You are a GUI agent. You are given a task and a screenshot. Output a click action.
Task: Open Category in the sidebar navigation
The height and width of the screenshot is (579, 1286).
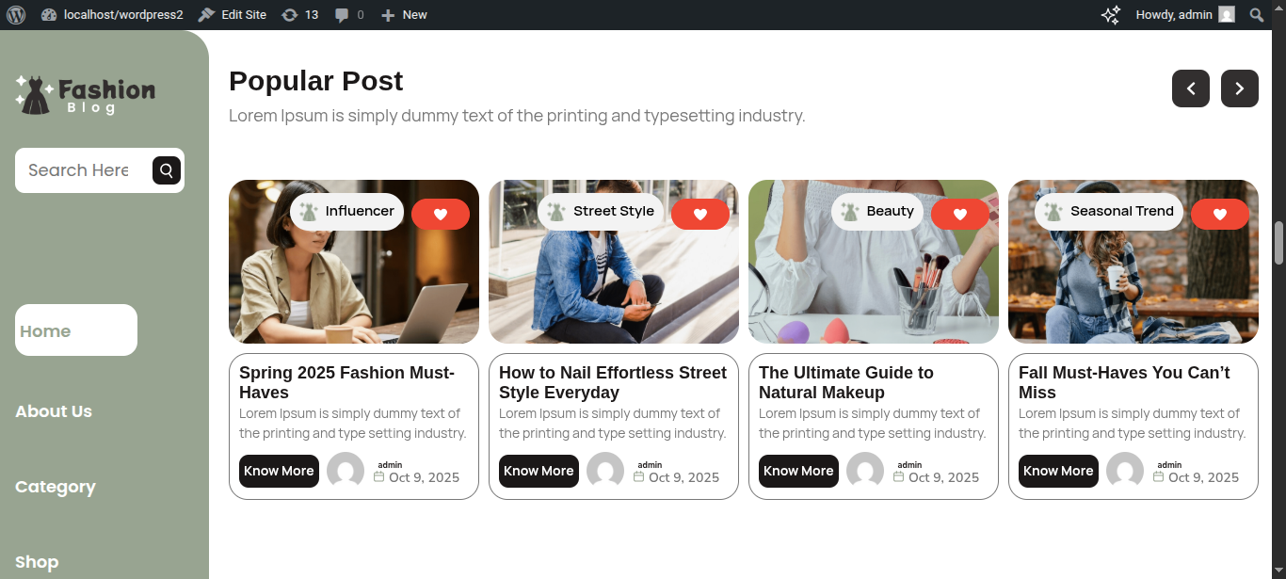click(x=56, y=487)
